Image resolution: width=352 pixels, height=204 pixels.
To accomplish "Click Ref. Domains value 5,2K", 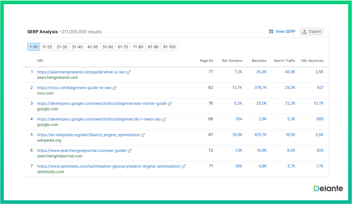I will [x=238, y=103].
